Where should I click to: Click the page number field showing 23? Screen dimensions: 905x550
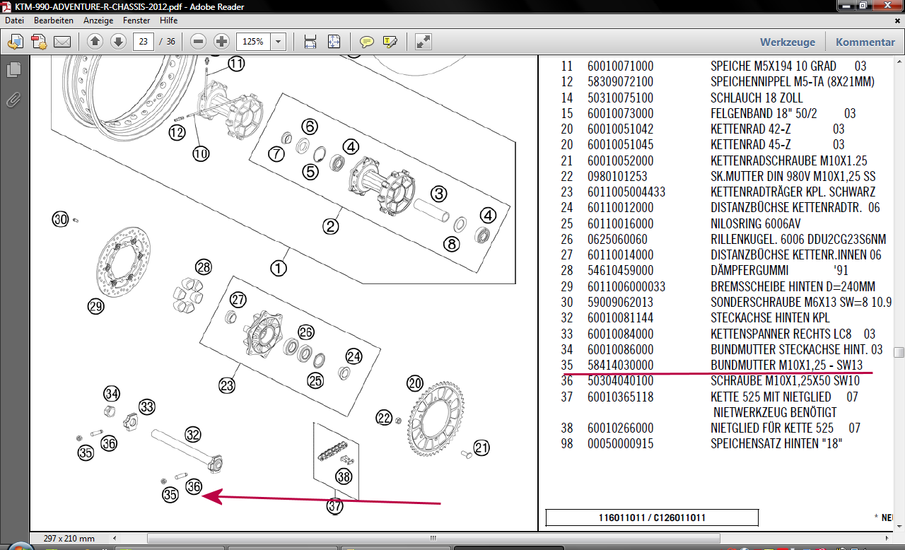pyautogui.click(x=144, y=42)
